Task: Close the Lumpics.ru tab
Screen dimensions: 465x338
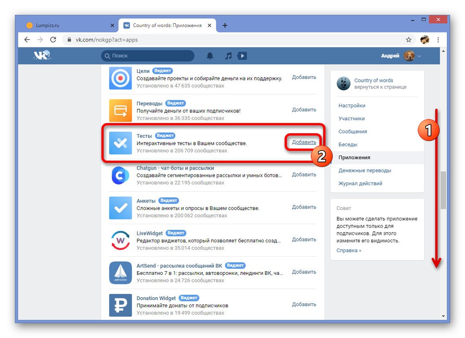Action: (112, 26)
